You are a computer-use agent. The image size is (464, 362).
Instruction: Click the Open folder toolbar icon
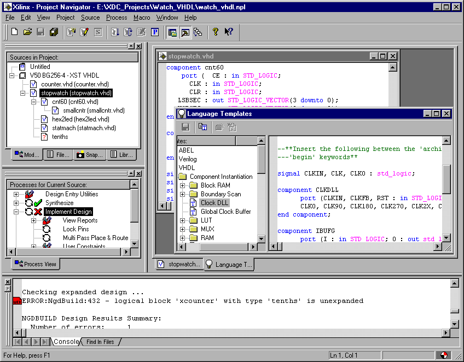click(x=27, y=32)
